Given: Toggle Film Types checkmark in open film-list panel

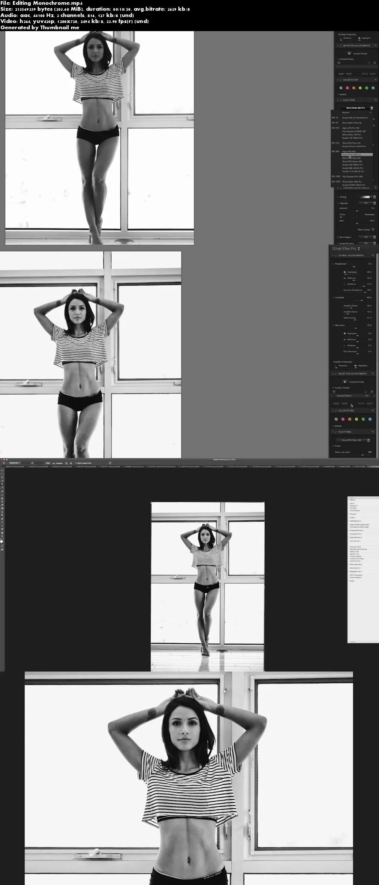Looking at the screenshot, I should 341,100.
